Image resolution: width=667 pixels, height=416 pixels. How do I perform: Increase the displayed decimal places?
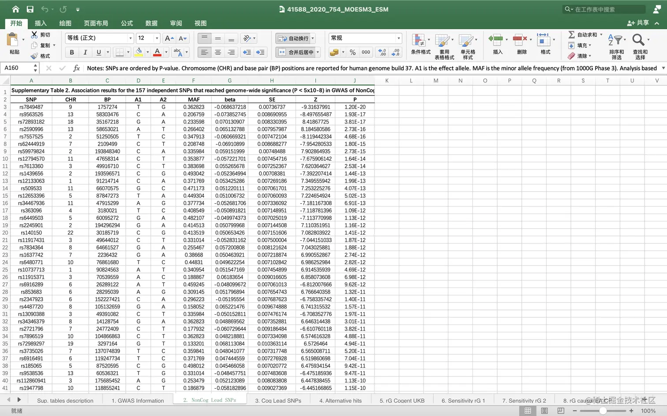(382, 52)
